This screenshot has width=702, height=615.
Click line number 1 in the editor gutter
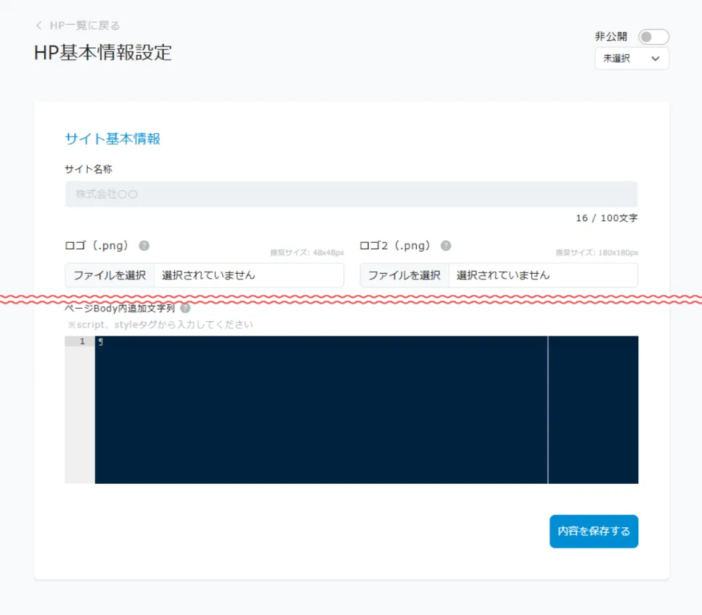pyautogui.click(x=82, y=342)
